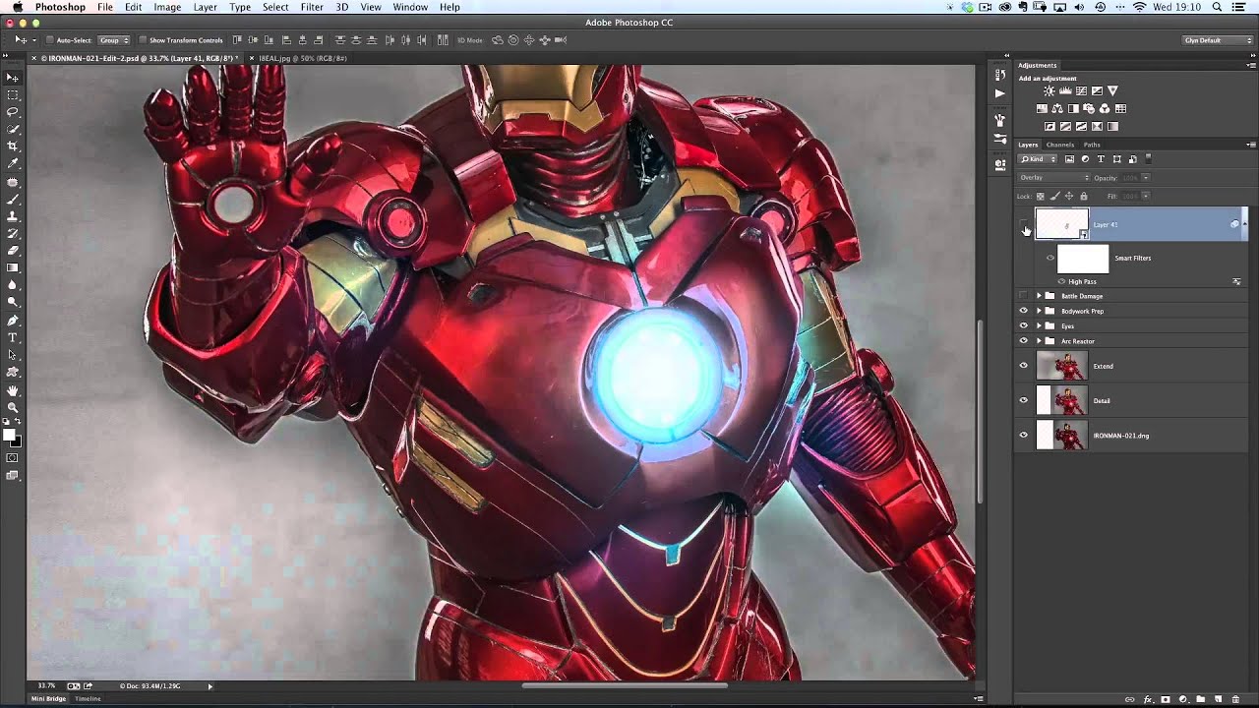
Task: Toggle High Pass filter visibility
Action: 1061,282
